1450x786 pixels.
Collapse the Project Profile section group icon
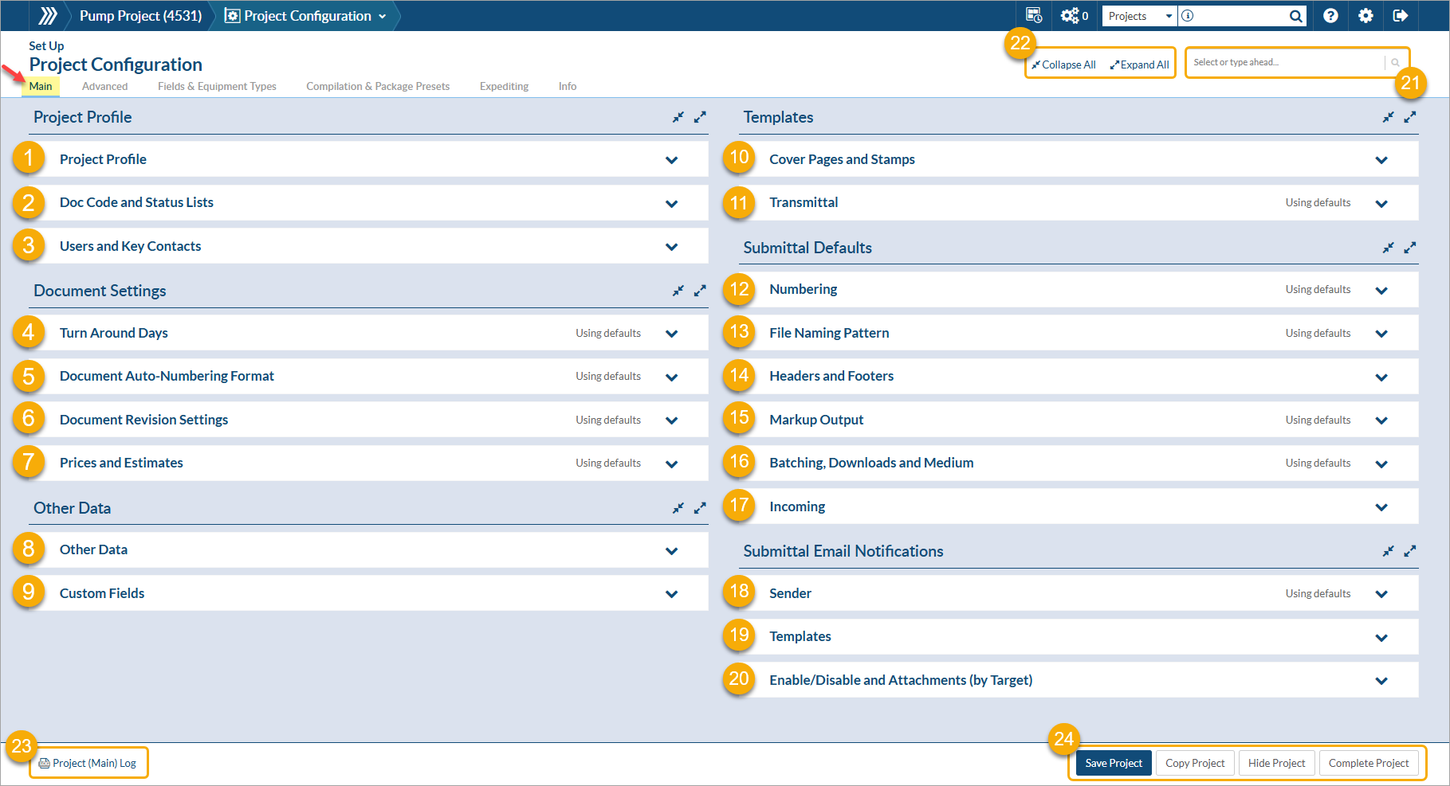click(x=678, y=117)
